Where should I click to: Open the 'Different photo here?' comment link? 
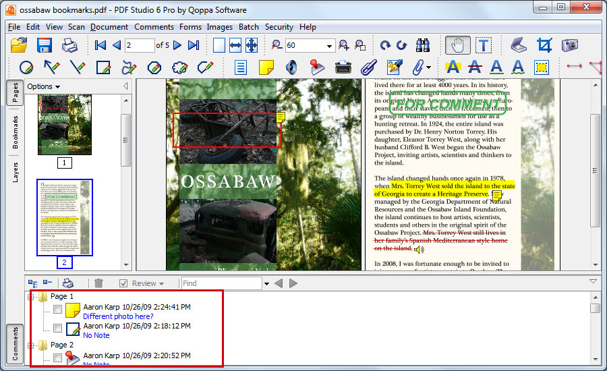(118, 316)
